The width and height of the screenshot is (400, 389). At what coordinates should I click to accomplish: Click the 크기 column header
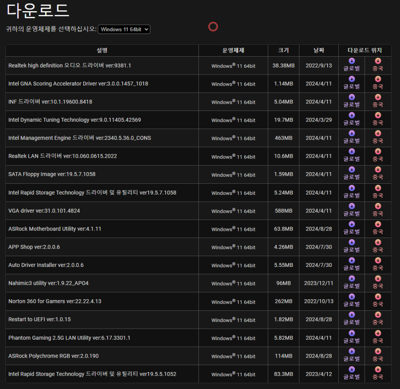point(283,50)
